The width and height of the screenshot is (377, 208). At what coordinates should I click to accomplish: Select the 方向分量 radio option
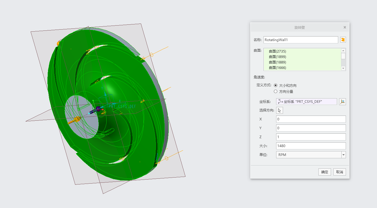coord(276,91)
